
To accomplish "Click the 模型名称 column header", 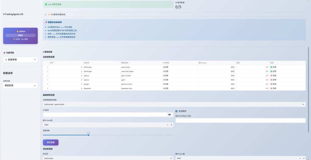I will pyautogui.click(x=125, y=63).
